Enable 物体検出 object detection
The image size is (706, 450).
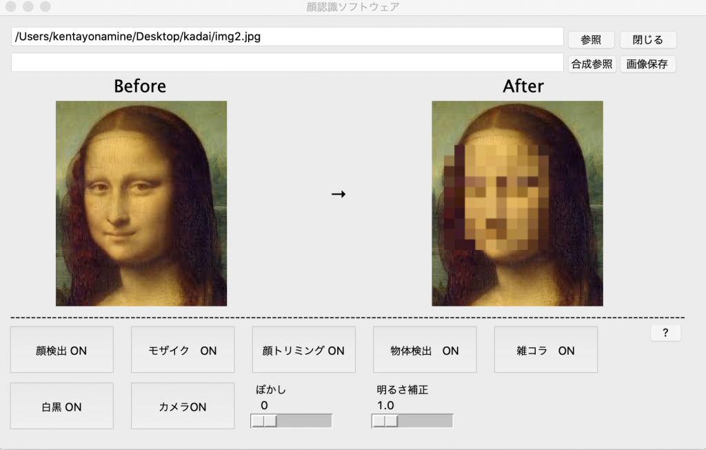(425, 350)
